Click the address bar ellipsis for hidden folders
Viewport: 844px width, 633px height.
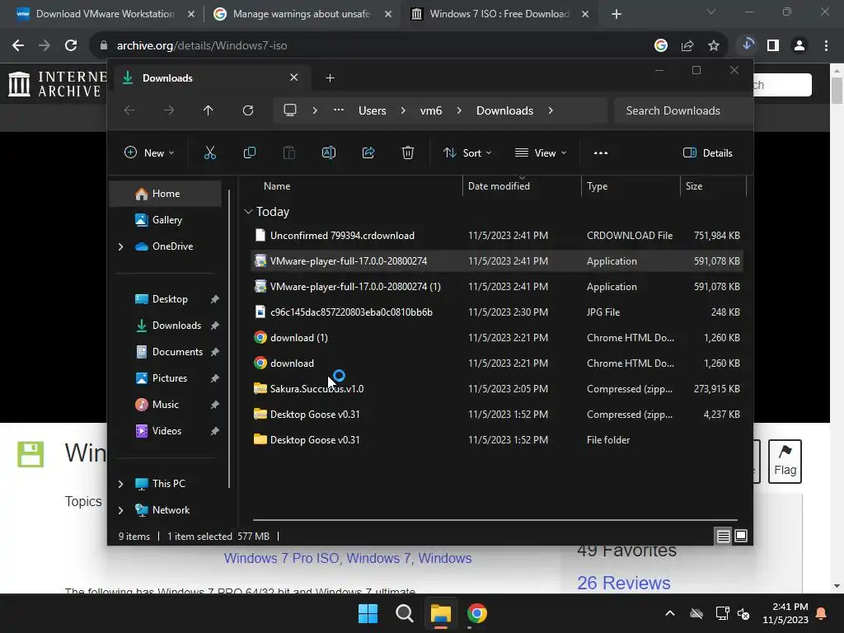(x=339, y=110)
